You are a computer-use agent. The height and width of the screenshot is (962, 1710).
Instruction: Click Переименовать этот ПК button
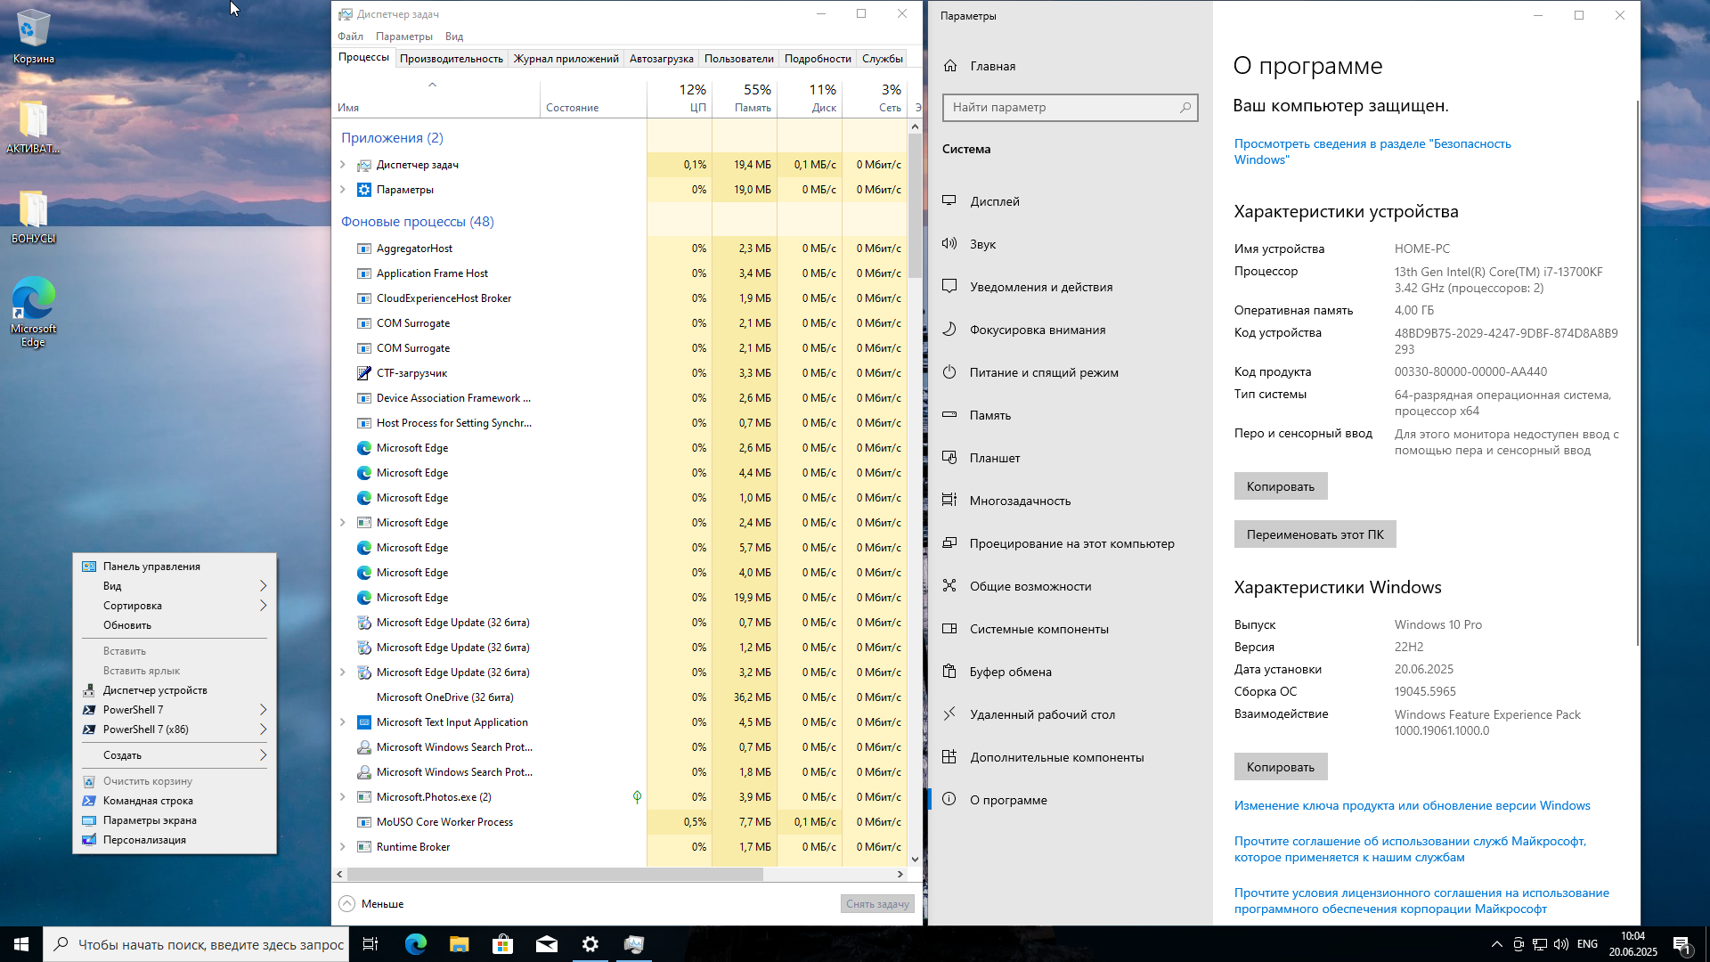[x=1315, y=534]
